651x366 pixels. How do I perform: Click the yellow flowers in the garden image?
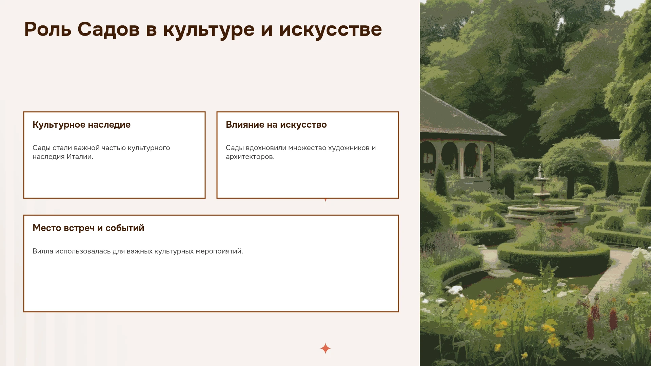pyautogui.click(x=509, y=315)
